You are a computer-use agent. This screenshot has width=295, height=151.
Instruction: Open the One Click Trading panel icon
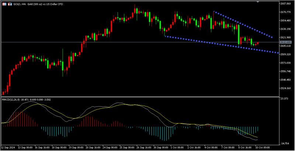click(x=10, y=4)
